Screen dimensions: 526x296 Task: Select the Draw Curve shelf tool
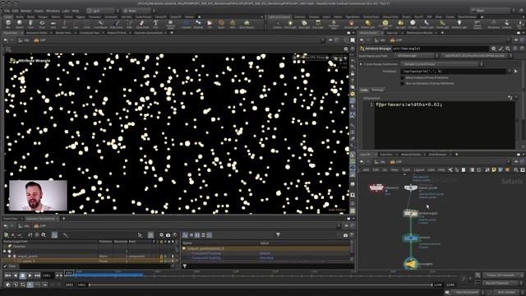117,24
